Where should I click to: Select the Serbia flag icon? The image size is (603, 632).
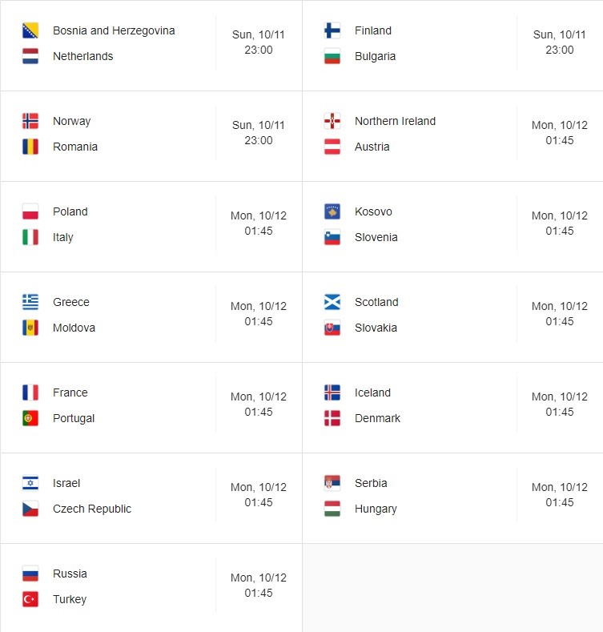(x=332, y=483)
